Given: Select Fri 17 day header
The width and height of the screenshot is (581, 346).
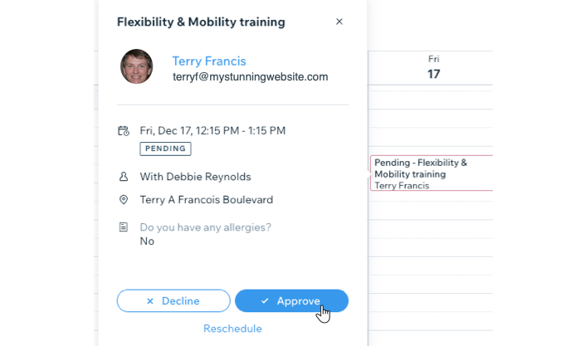Looking at the screenshot, I should tap(433, 67).
